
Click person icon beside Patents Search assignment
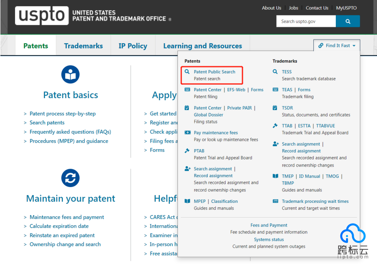pos(188,169)
